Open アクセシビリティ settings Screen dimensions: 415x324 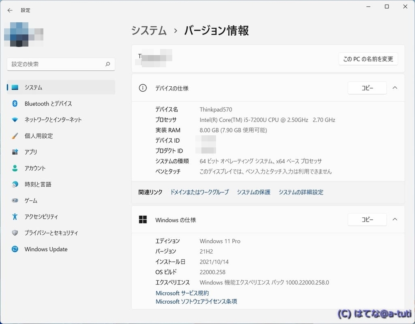pyautogui.click(x=61, y=217)
